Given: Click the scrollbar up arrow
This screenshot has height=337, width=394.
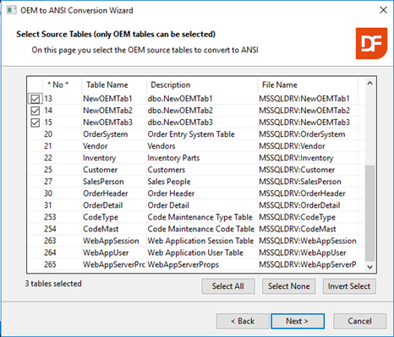Looking at the screenshot, I should 369,84.
